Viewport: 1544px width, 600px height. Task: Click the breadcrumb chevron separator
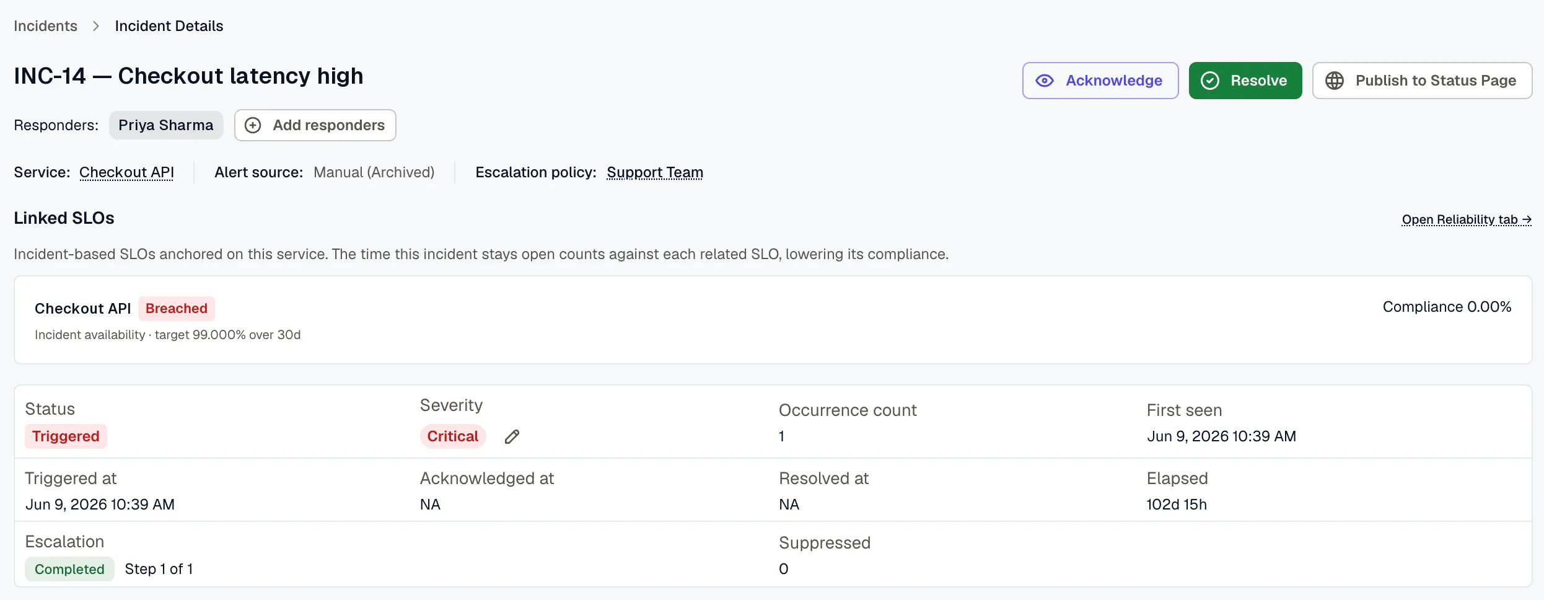pos(96,26)
